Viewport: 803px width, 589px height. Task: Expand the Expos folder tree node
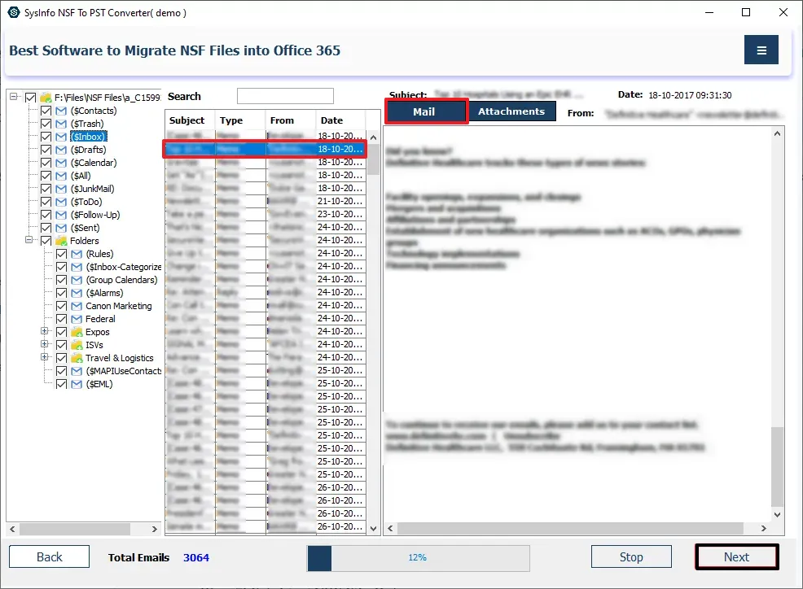tap(46, 332)
